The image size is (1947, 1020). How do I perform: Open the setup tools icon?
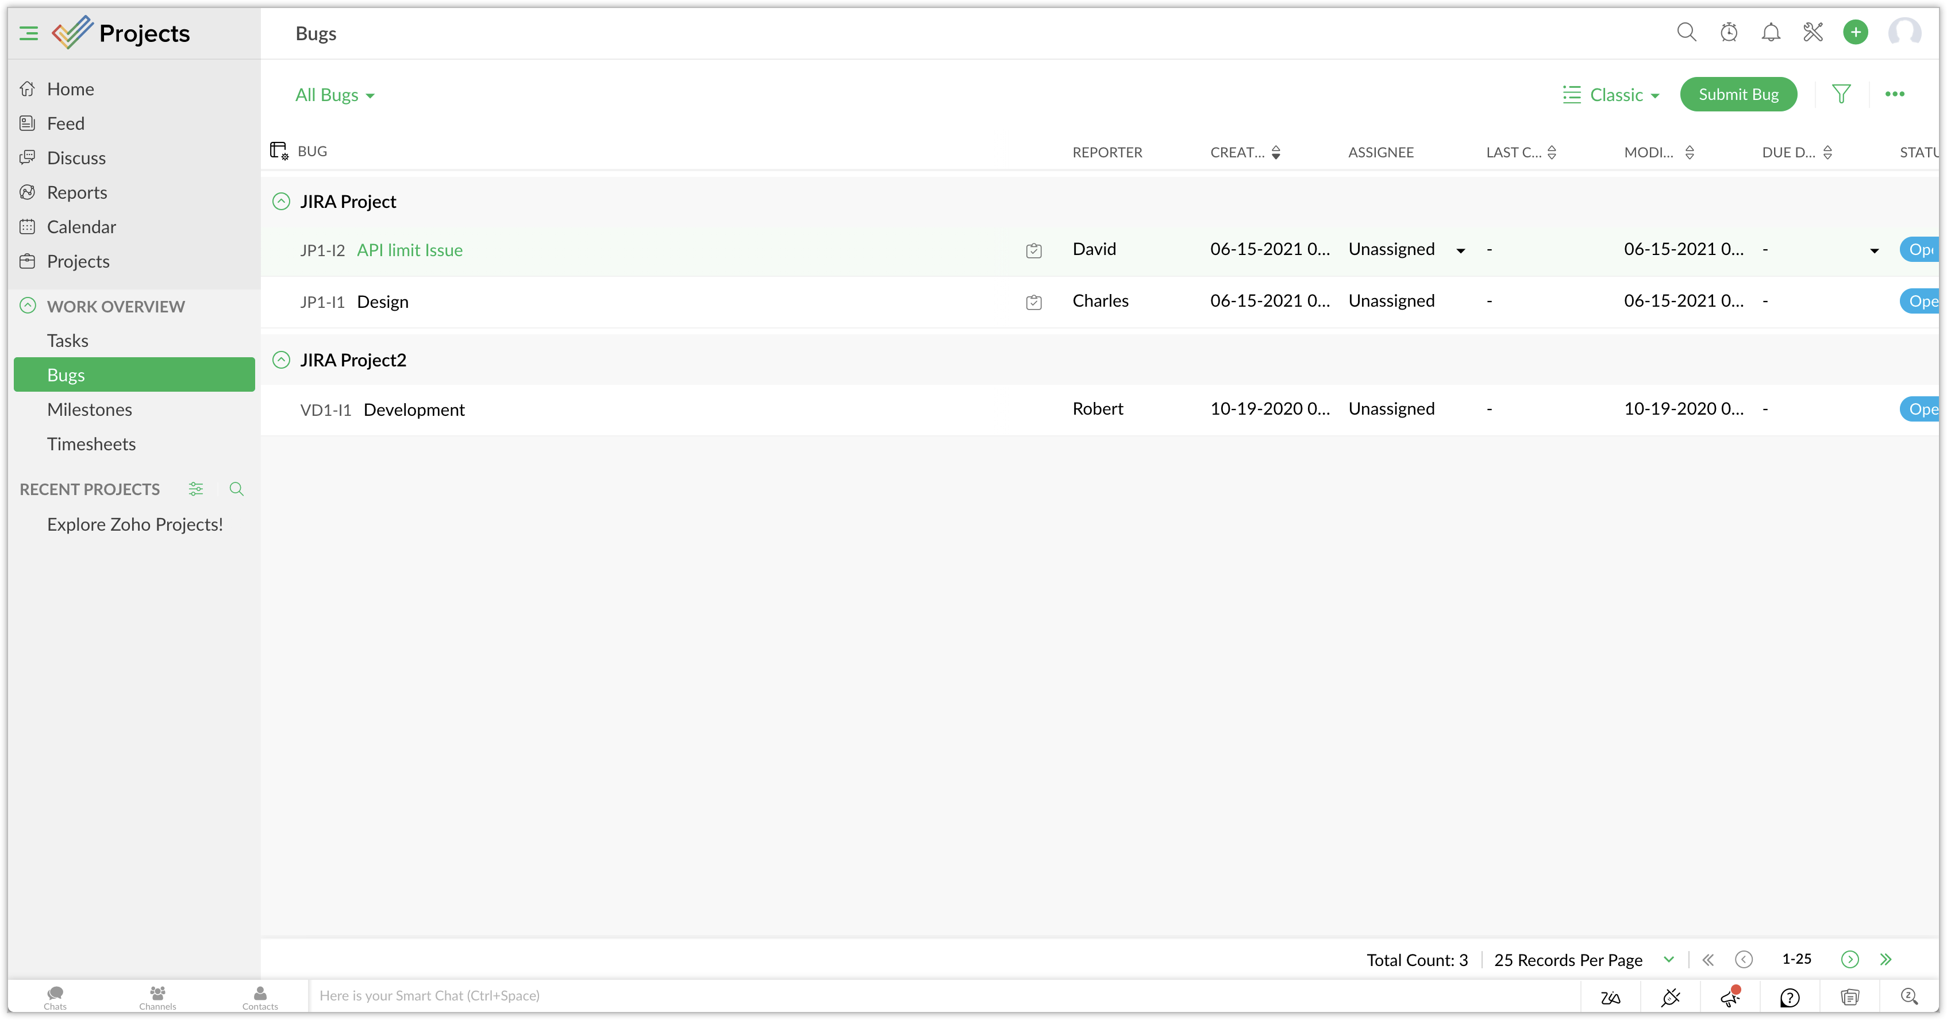click(x=1813, y=33)
